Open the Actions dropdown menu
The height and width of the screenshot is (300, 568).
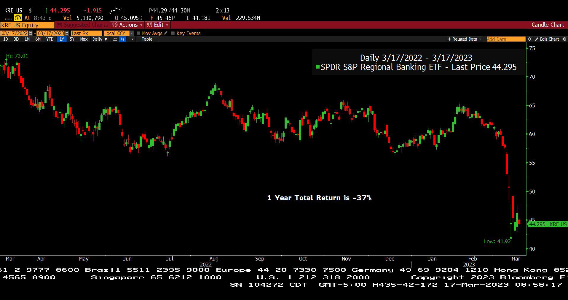click(127, 25)
